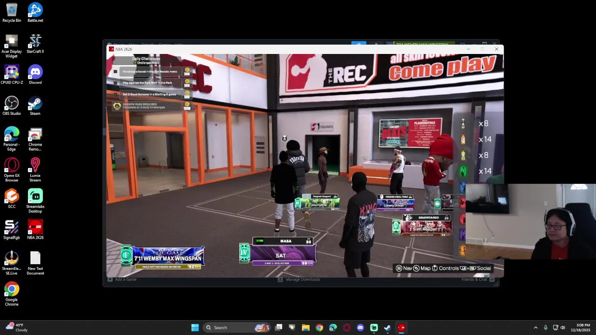Launch OBS Studio from the desktop

(x=12, y=106)
